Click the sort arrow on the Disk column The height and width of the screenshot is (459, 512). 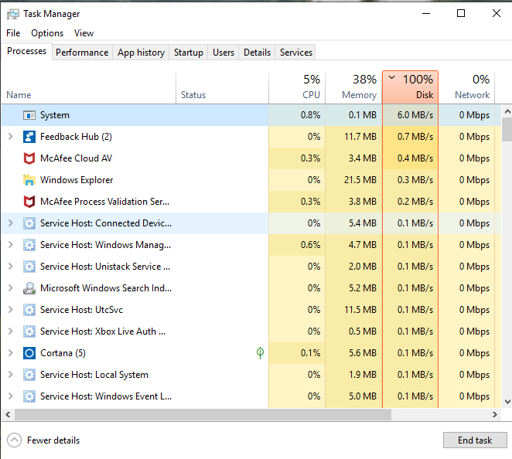(x=392, y=77)
